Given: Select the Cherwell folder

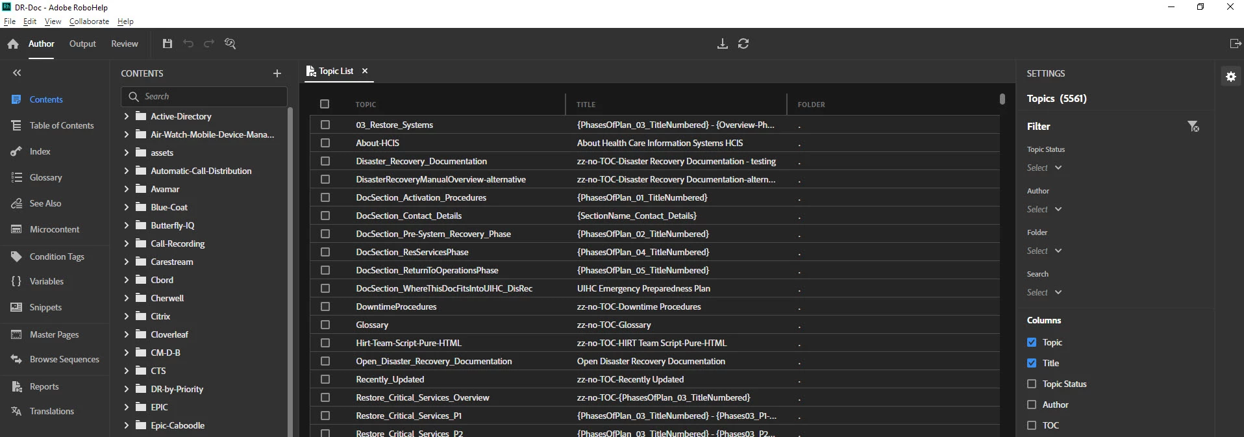Looking at the screenshot, I should (x=168, y=298).
